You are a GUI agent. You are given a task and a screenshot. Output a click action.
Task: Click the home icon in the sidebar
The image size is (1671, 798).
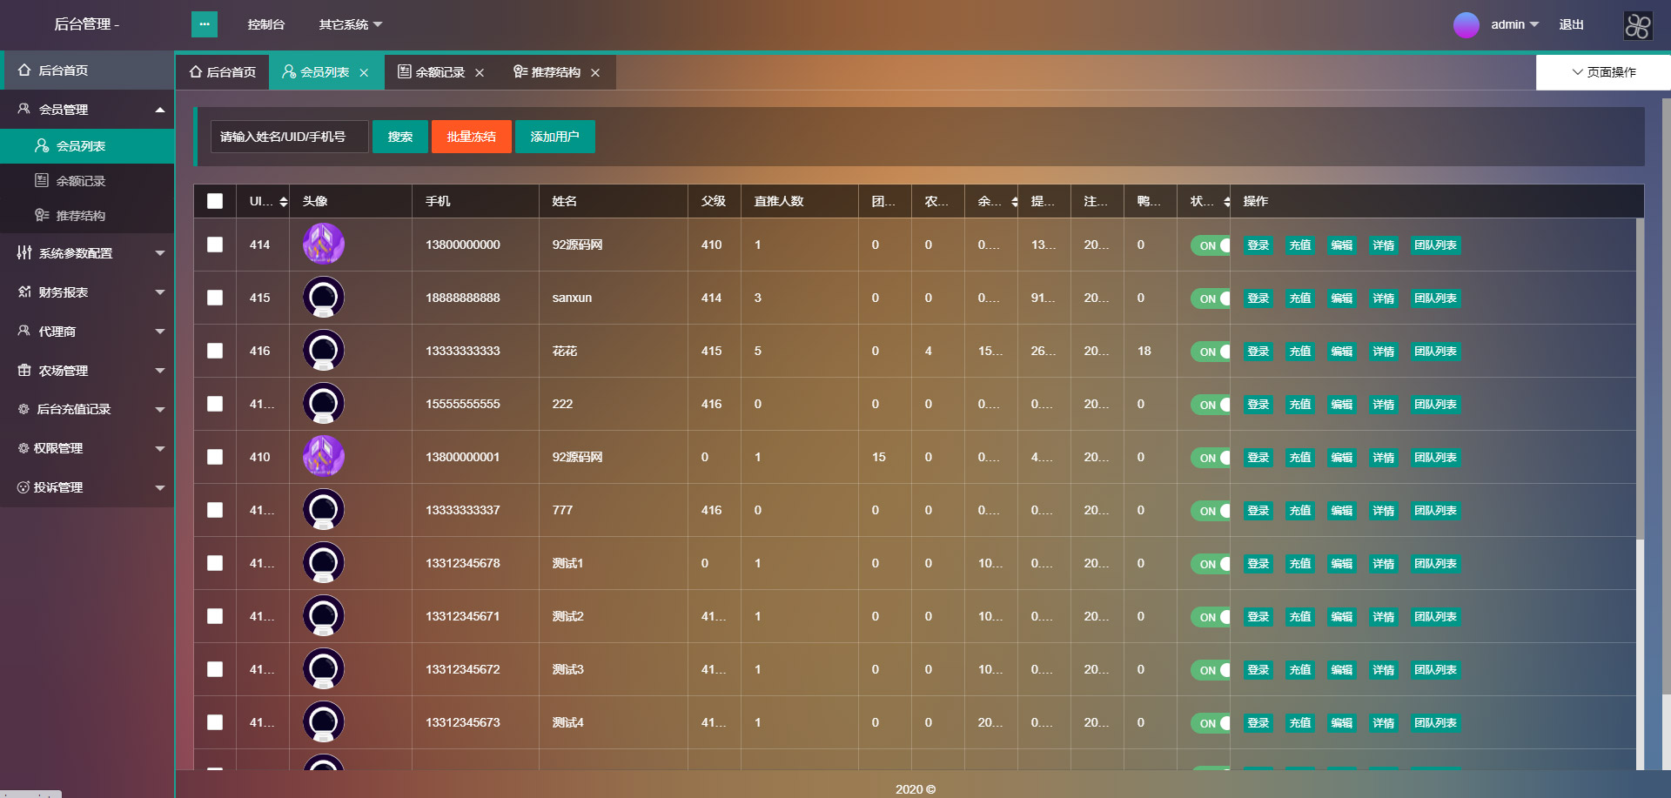24,70
